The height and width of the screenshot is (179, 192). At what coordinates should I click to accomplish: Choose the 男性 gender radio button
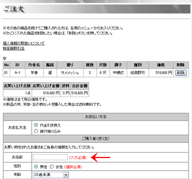tap(36, 167)
